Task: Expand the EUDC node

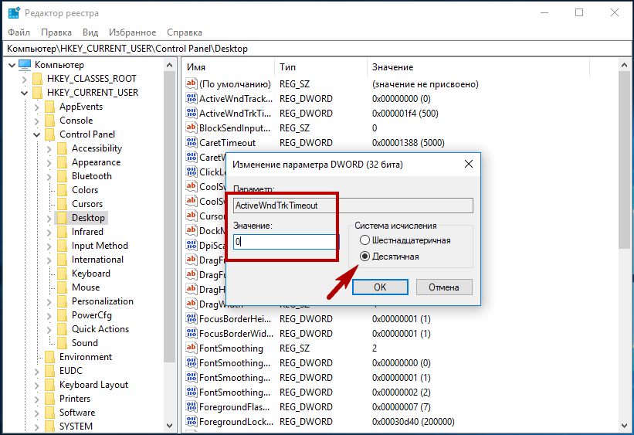Action: pos(37,372)
